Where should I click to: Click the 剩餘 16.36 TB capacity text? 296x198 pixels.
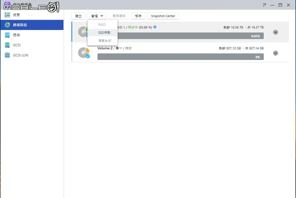[233, 28]
